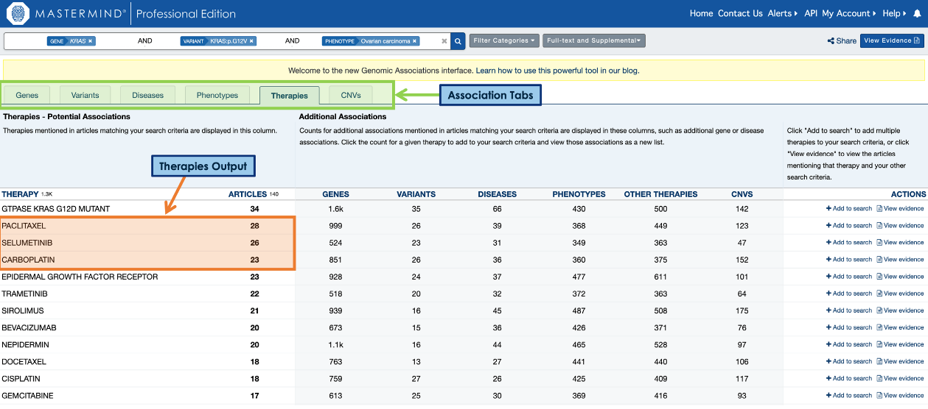Add EPIDERMAL GROWTH FACTOR RECEPTOR to search
This screenshot has height=409, width=928.
849,277
